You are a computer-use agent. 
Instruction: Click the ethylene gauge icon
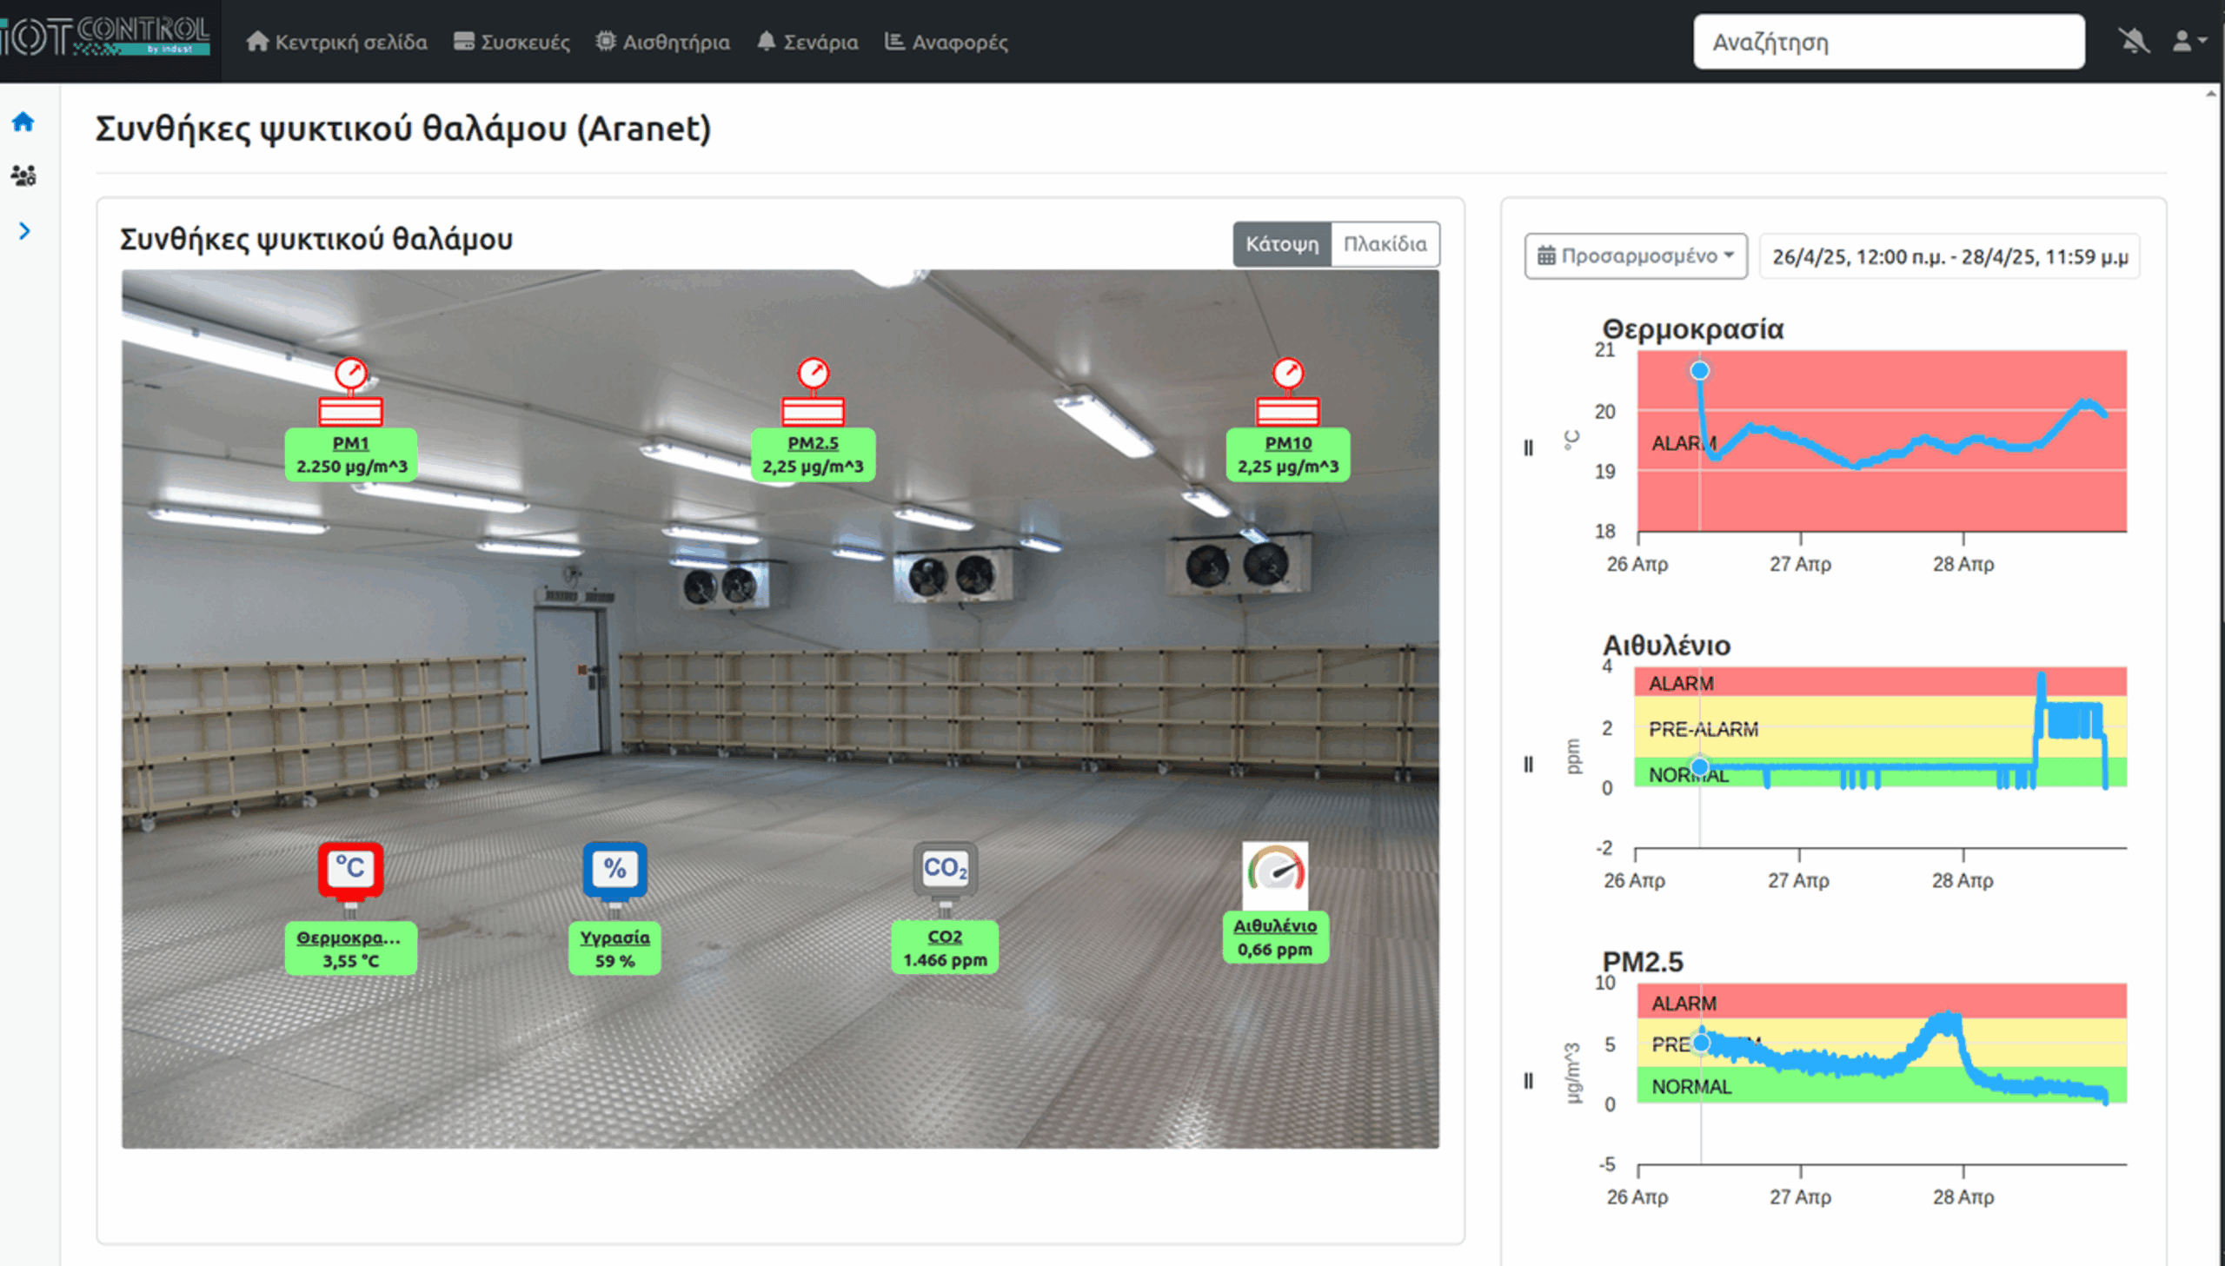coord(1275,872)
